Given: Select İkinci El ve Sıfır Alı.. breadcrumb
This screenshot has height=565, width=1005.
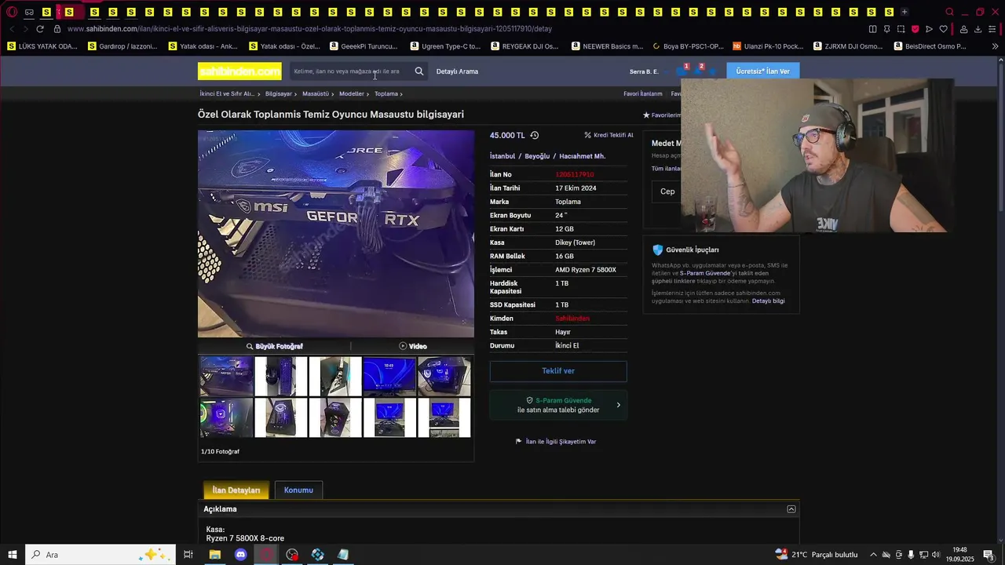Looking at the screenshot, I should tap(227, 93).
